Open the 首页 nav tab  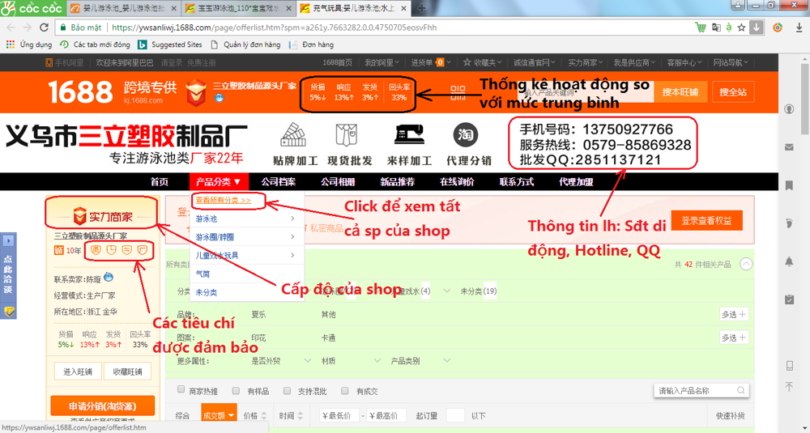159,181
